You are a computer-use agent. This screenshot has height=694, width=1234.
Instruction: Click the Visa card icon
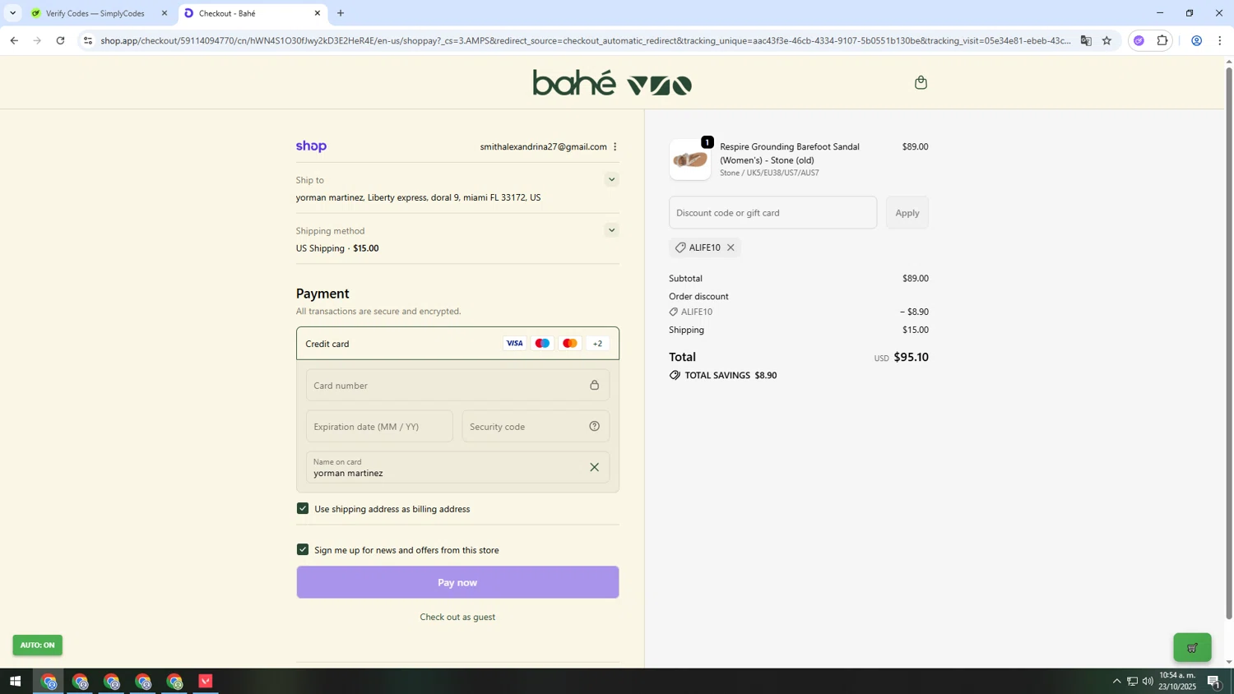pyautogui.click(x=514, y=344)
